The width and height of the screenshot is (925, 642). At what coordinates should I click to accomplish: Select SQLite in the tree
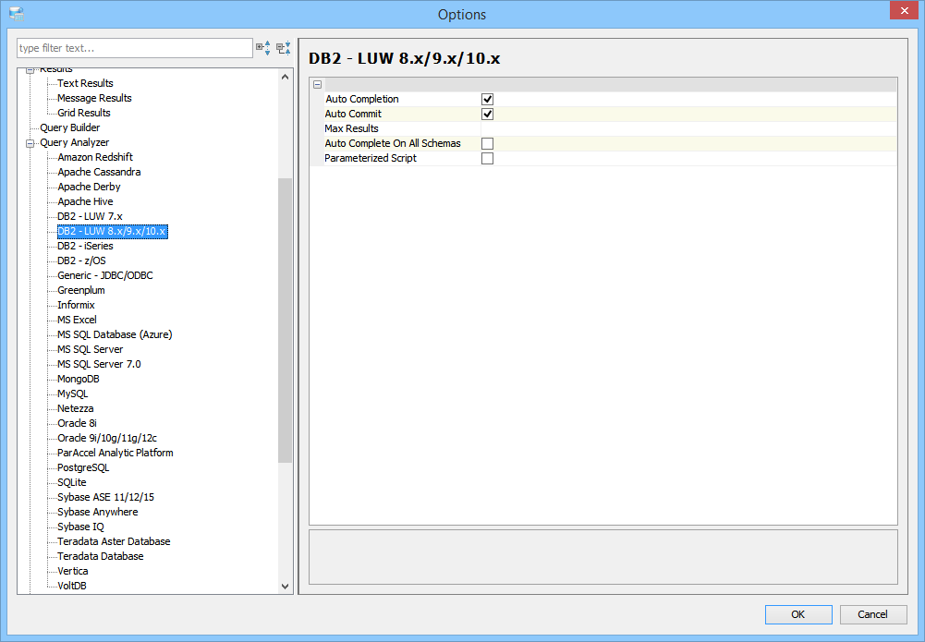[x=72, y=482]
